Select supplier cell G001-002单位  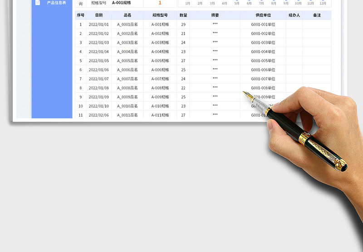pyautogui.click(x=263, y=34)
